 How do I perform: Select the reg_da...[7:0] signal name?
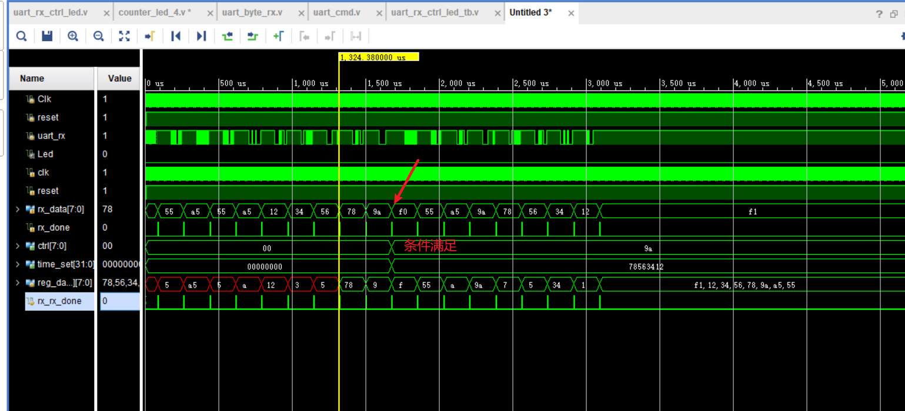coord(65,282)
